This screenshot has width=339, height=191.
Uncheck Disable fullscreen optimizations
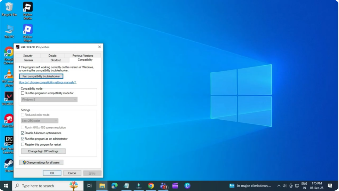[23, 133]
